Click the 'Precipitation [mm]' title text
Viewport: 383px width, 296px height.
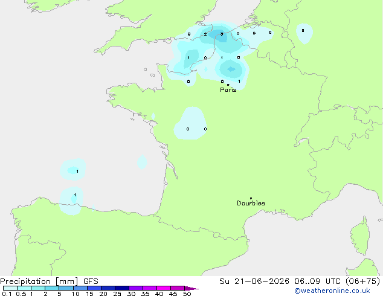click(39, 282)
